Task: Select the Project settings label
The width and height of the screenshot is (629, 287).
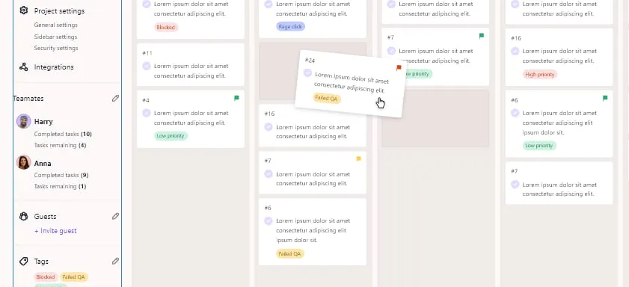Action: (x=59, y=10)
